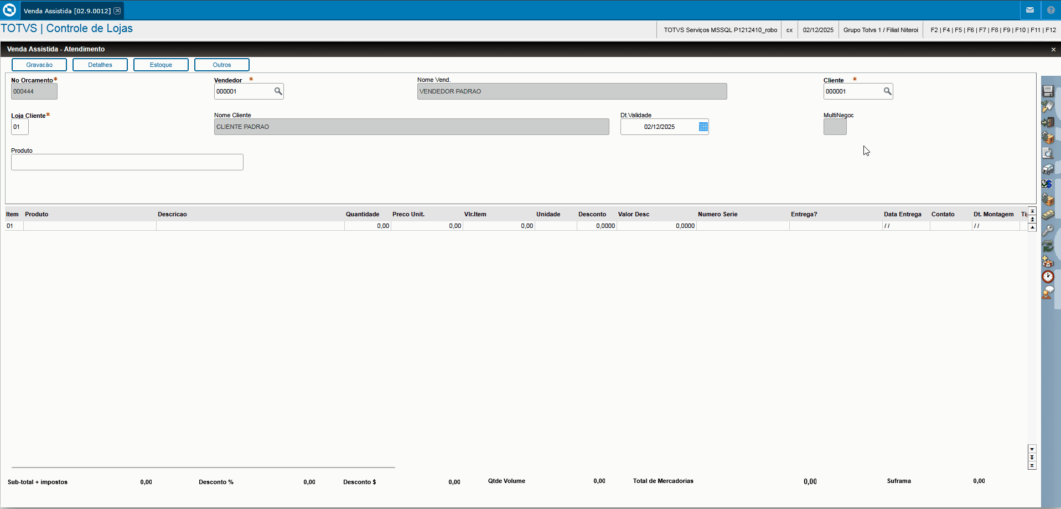This screenshot has height=509, width=1061.
Task: Open the Outros menu button
Action: point(222,65)
